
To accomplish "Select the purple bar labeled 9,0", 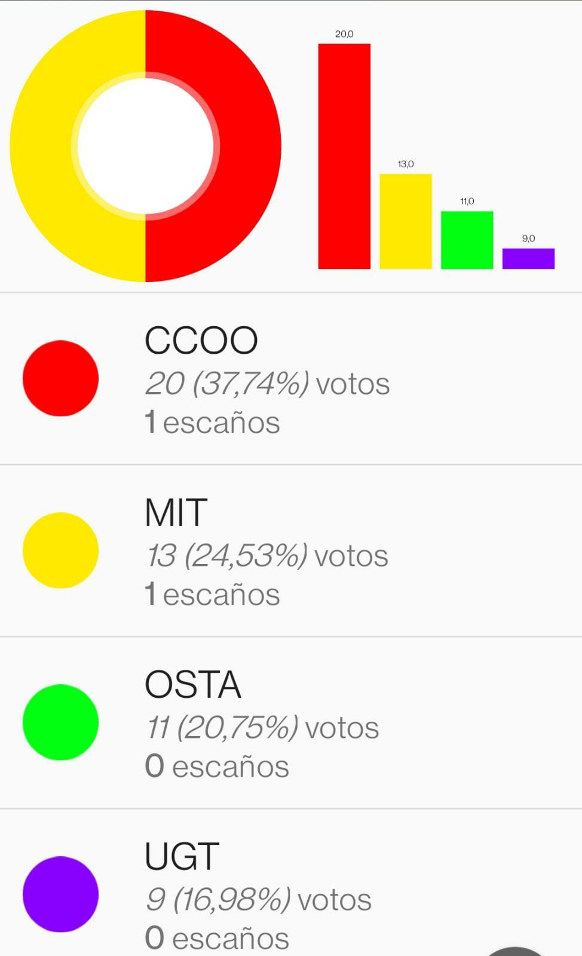I will pyautogui.click(x=528, y=258).
